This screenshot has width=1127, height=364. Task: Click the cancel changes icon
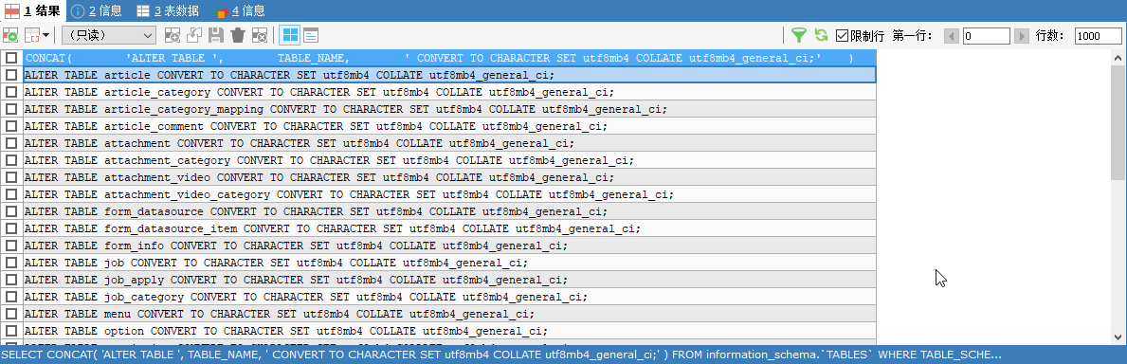coord(261,35)
